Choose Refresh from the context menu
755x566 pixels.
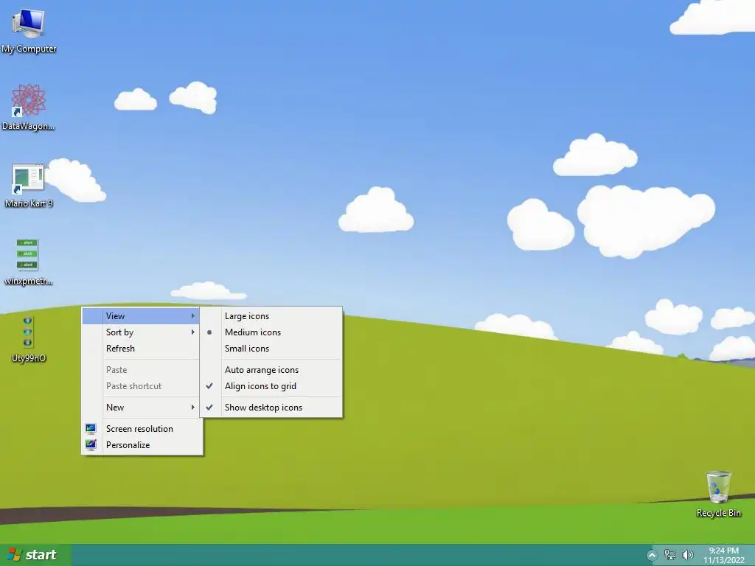pos(140,349)
